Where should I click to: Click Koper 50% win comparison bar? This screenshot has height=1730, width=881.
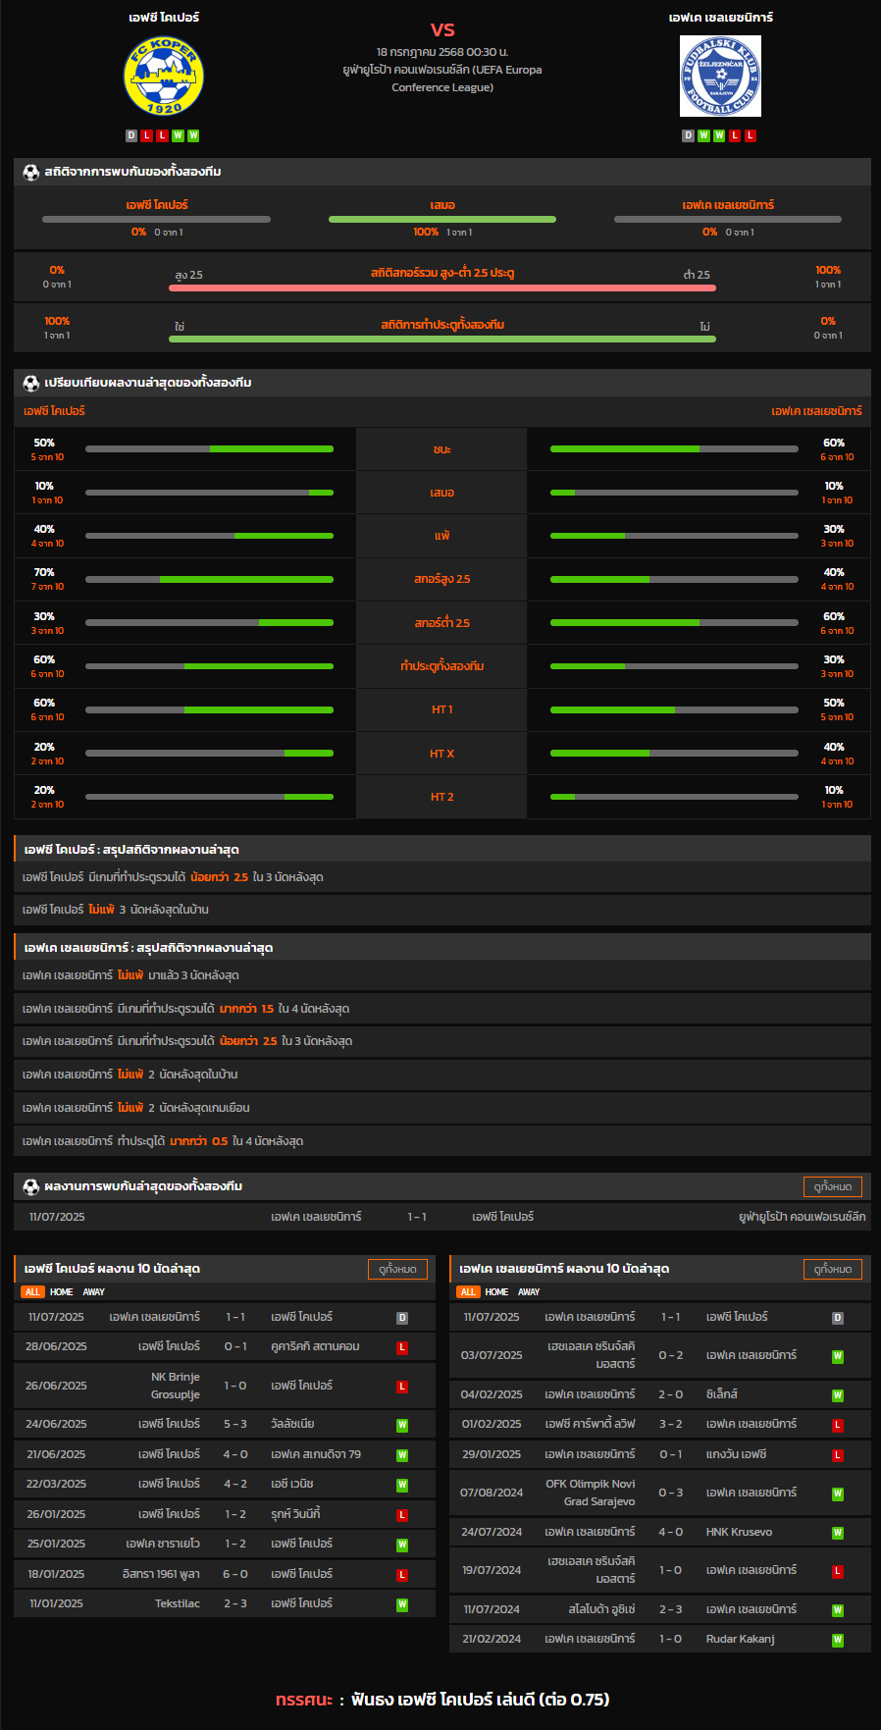[x=209, y=449]
